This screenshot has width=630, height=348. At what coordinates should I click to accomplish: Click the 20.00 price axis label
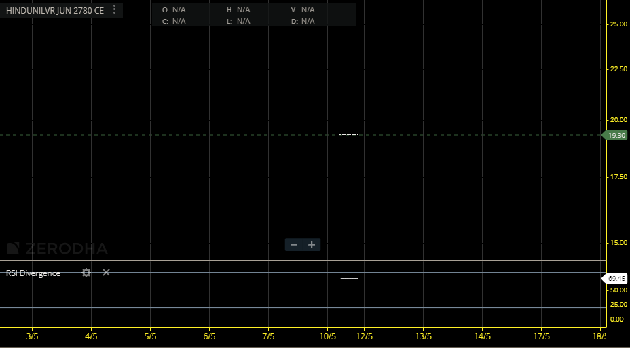(x=618, y=119)
